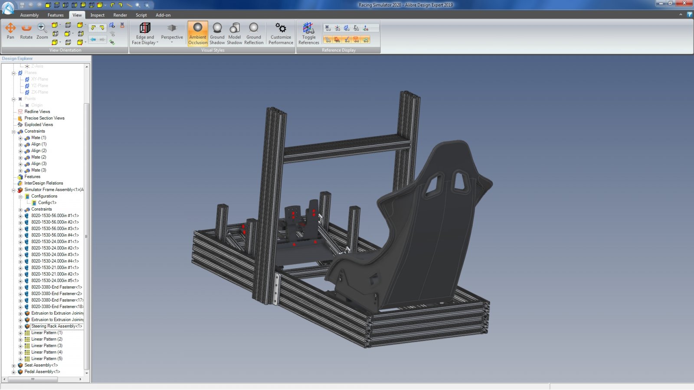Select Steering Rack Assembly<1> in tree

(x=56, y=326)
